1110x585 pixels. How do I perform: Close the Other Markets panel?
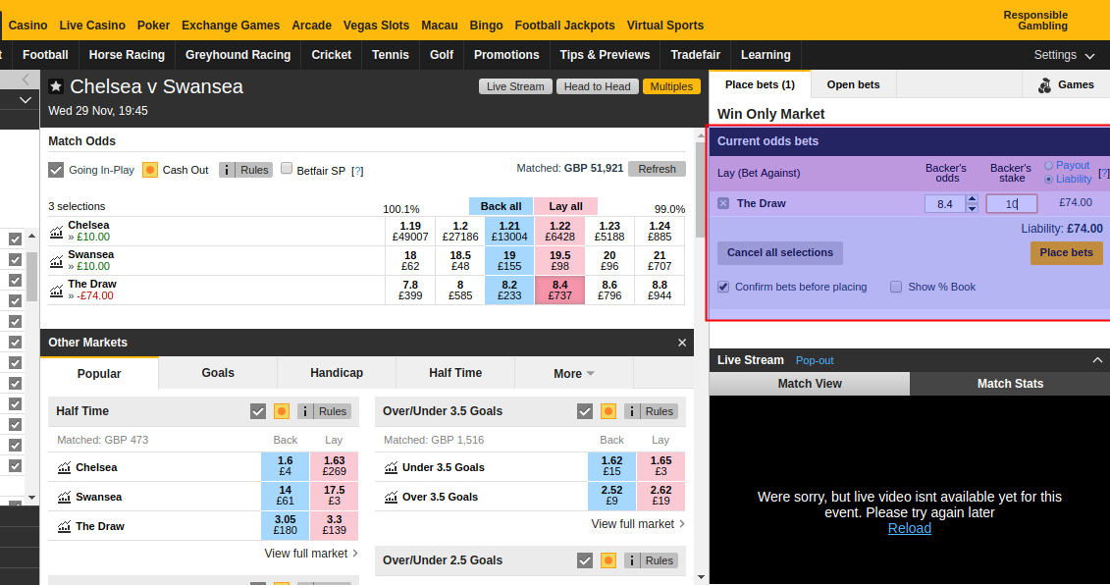point(682,343)
